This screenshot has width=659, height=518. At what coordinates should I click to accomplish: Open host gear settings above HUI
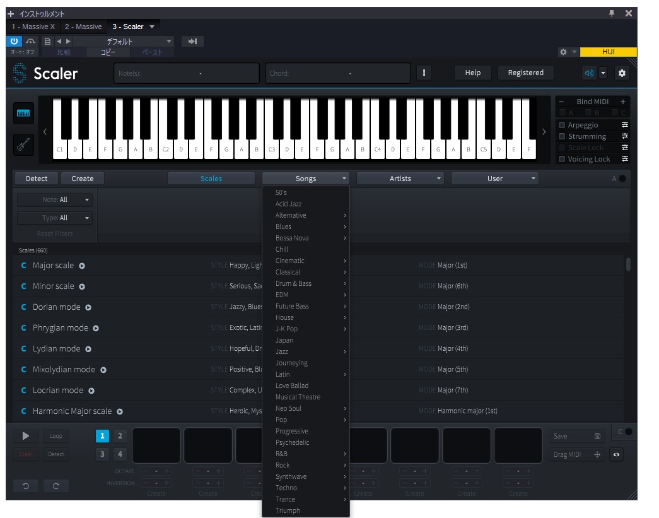563,52
